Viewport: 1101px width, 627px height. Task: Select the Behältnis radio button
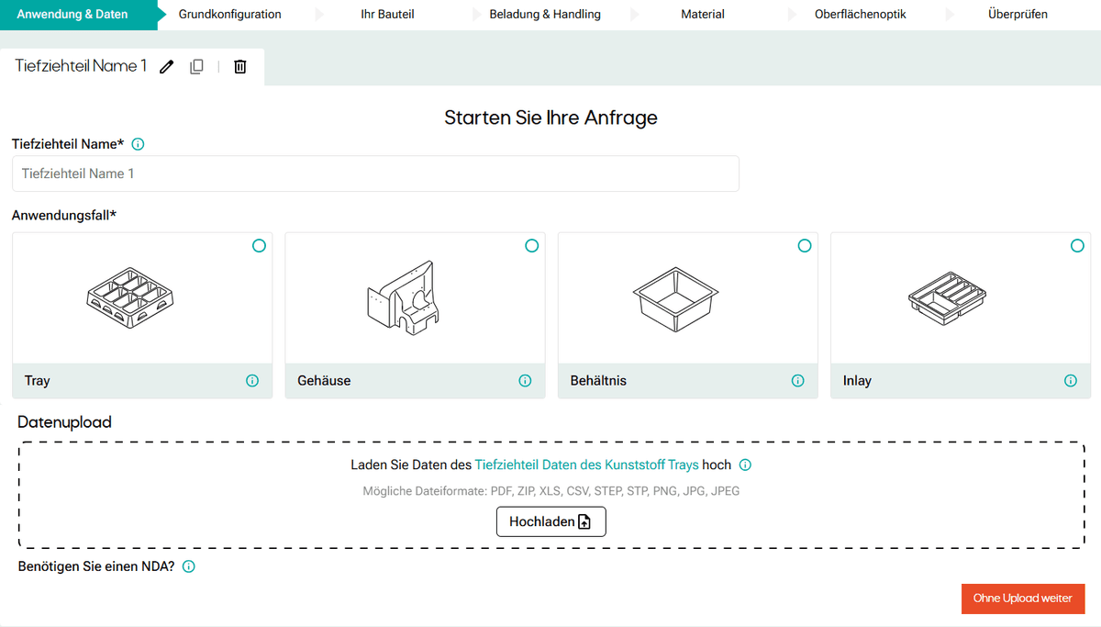(x=805, y=246)
